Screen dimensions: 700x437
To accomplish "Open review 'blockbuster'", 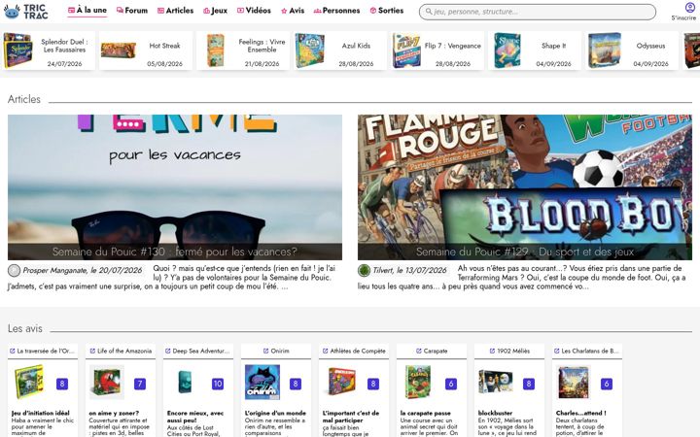I will pos(495,413).
